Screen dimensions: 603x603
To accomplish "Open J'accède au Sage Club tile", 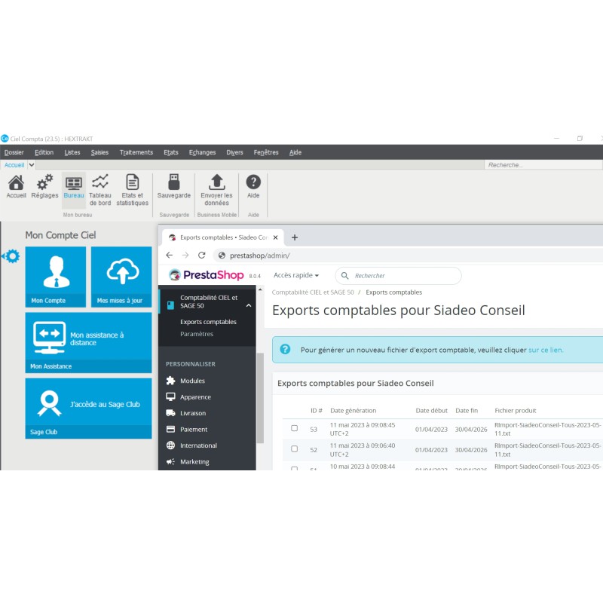I will pyautogui.click(x=88, y=409).
